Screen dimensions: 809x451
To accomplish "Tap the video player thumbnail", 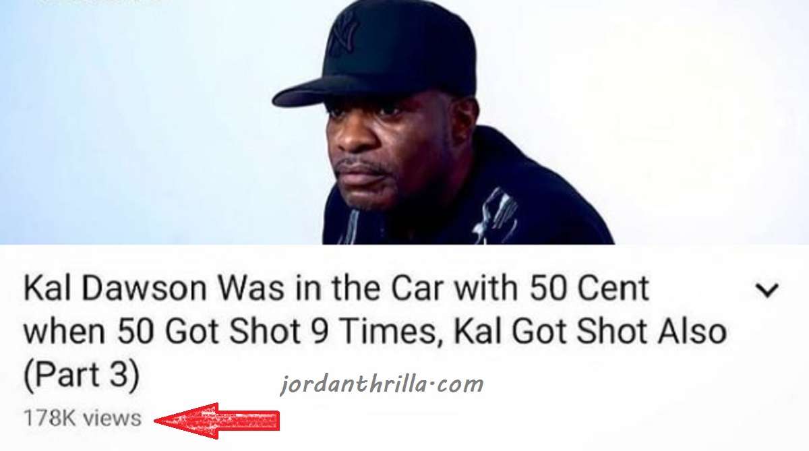I will coord(404,122).
